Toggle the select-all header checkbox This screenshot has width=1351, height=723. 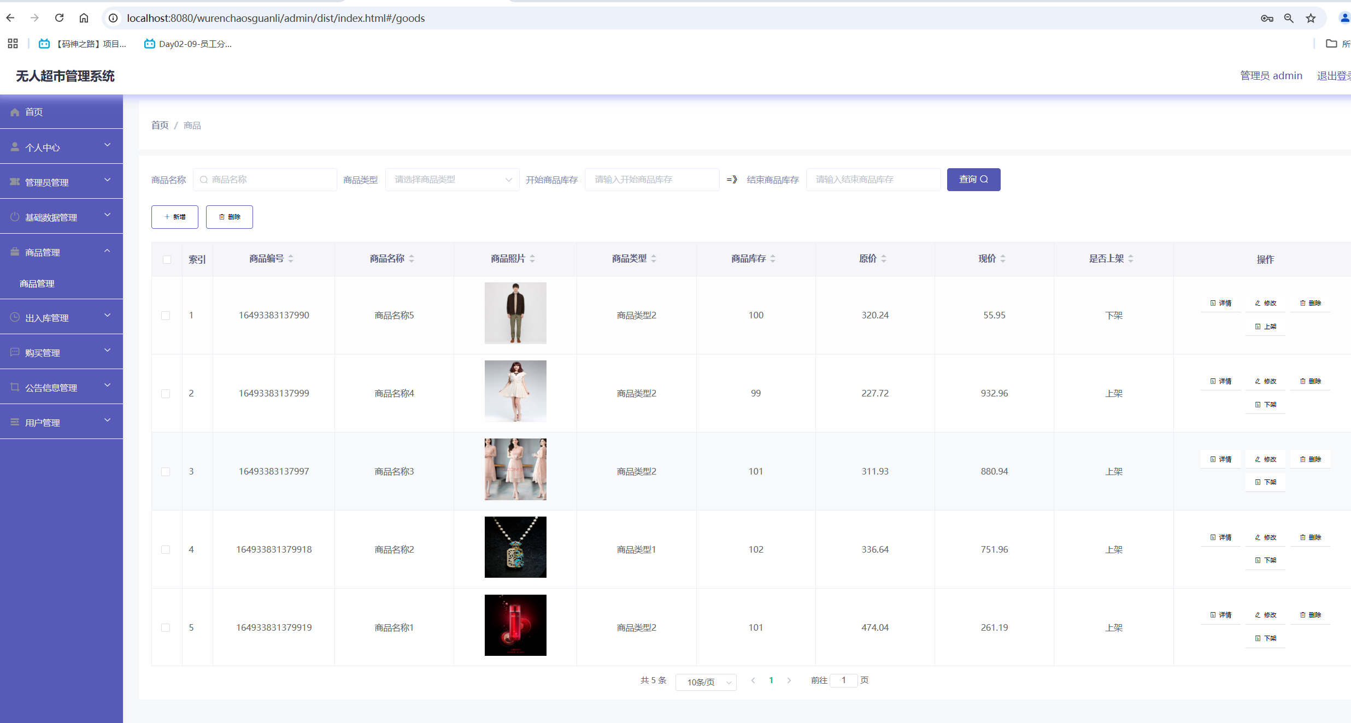(x=167, y=259)
